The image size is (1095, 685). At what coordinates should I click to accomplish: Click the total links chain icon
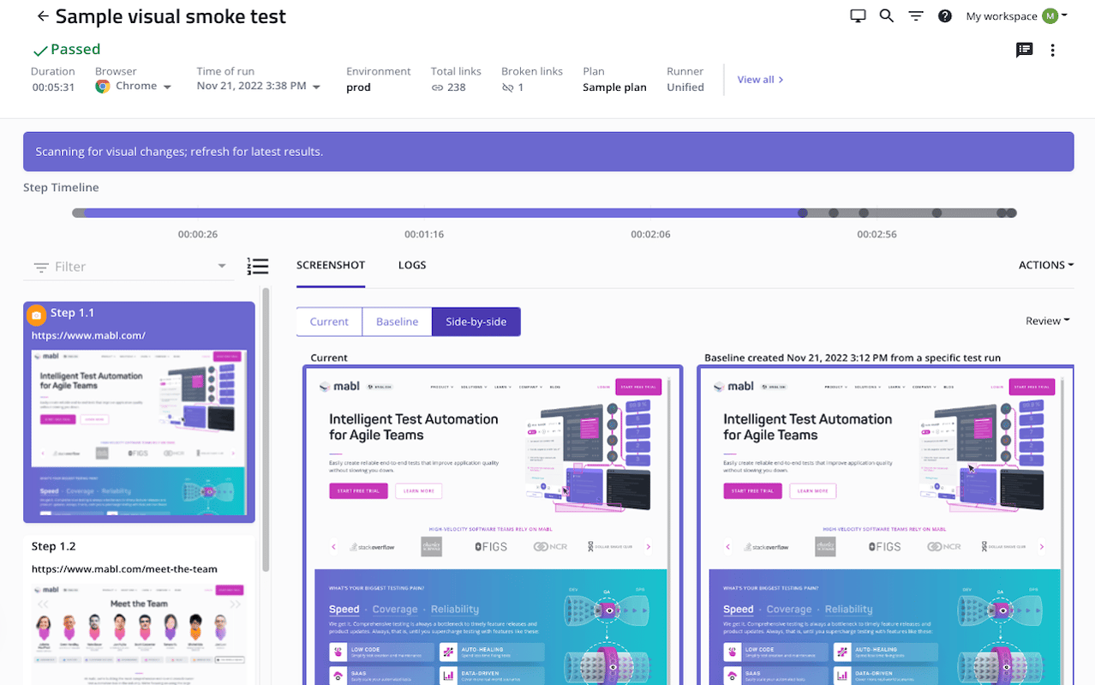(x=437, y=87)
